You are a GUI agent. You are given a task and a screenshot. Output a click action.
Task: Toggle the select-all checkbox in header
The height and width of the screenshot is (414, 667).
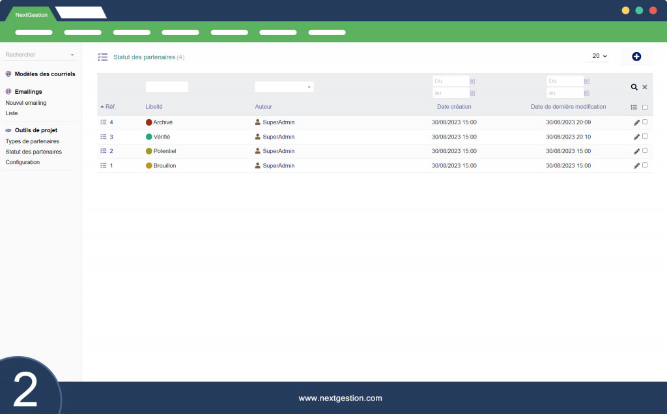(x=645, y=107)
